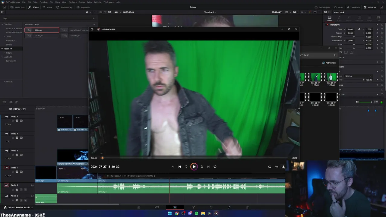386x217 pixels.
Task: Open the File menu
Action: click(x=24, y=2)
